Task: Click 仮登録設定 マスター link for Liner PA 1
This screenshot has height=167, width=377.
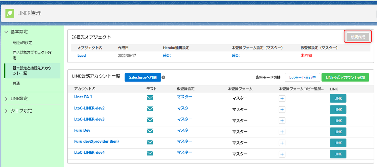Action: (185, 97)
